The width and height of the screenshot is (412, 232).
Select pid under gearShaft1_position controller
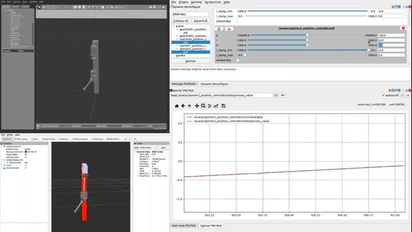click(185, 33)
